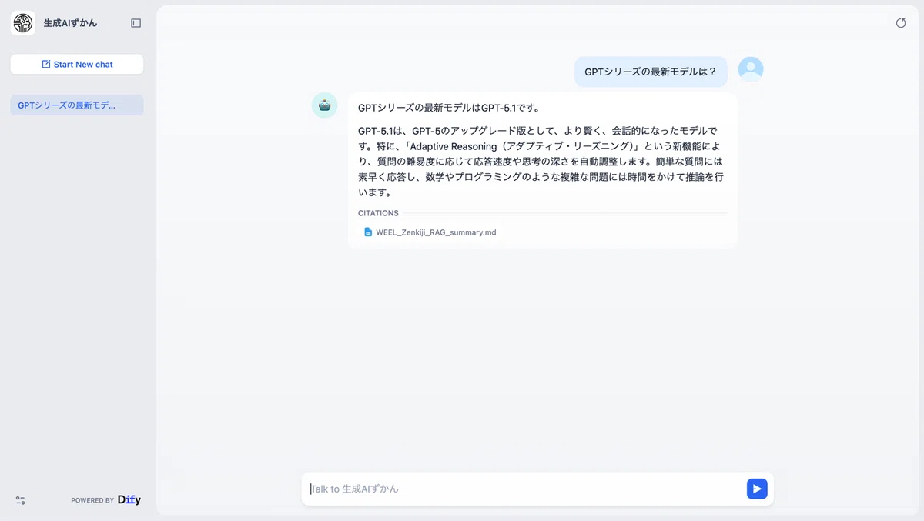
Task: Open the settings sliders icon at the bottom left
Action: pyautogui.click(x=21, y=500)
